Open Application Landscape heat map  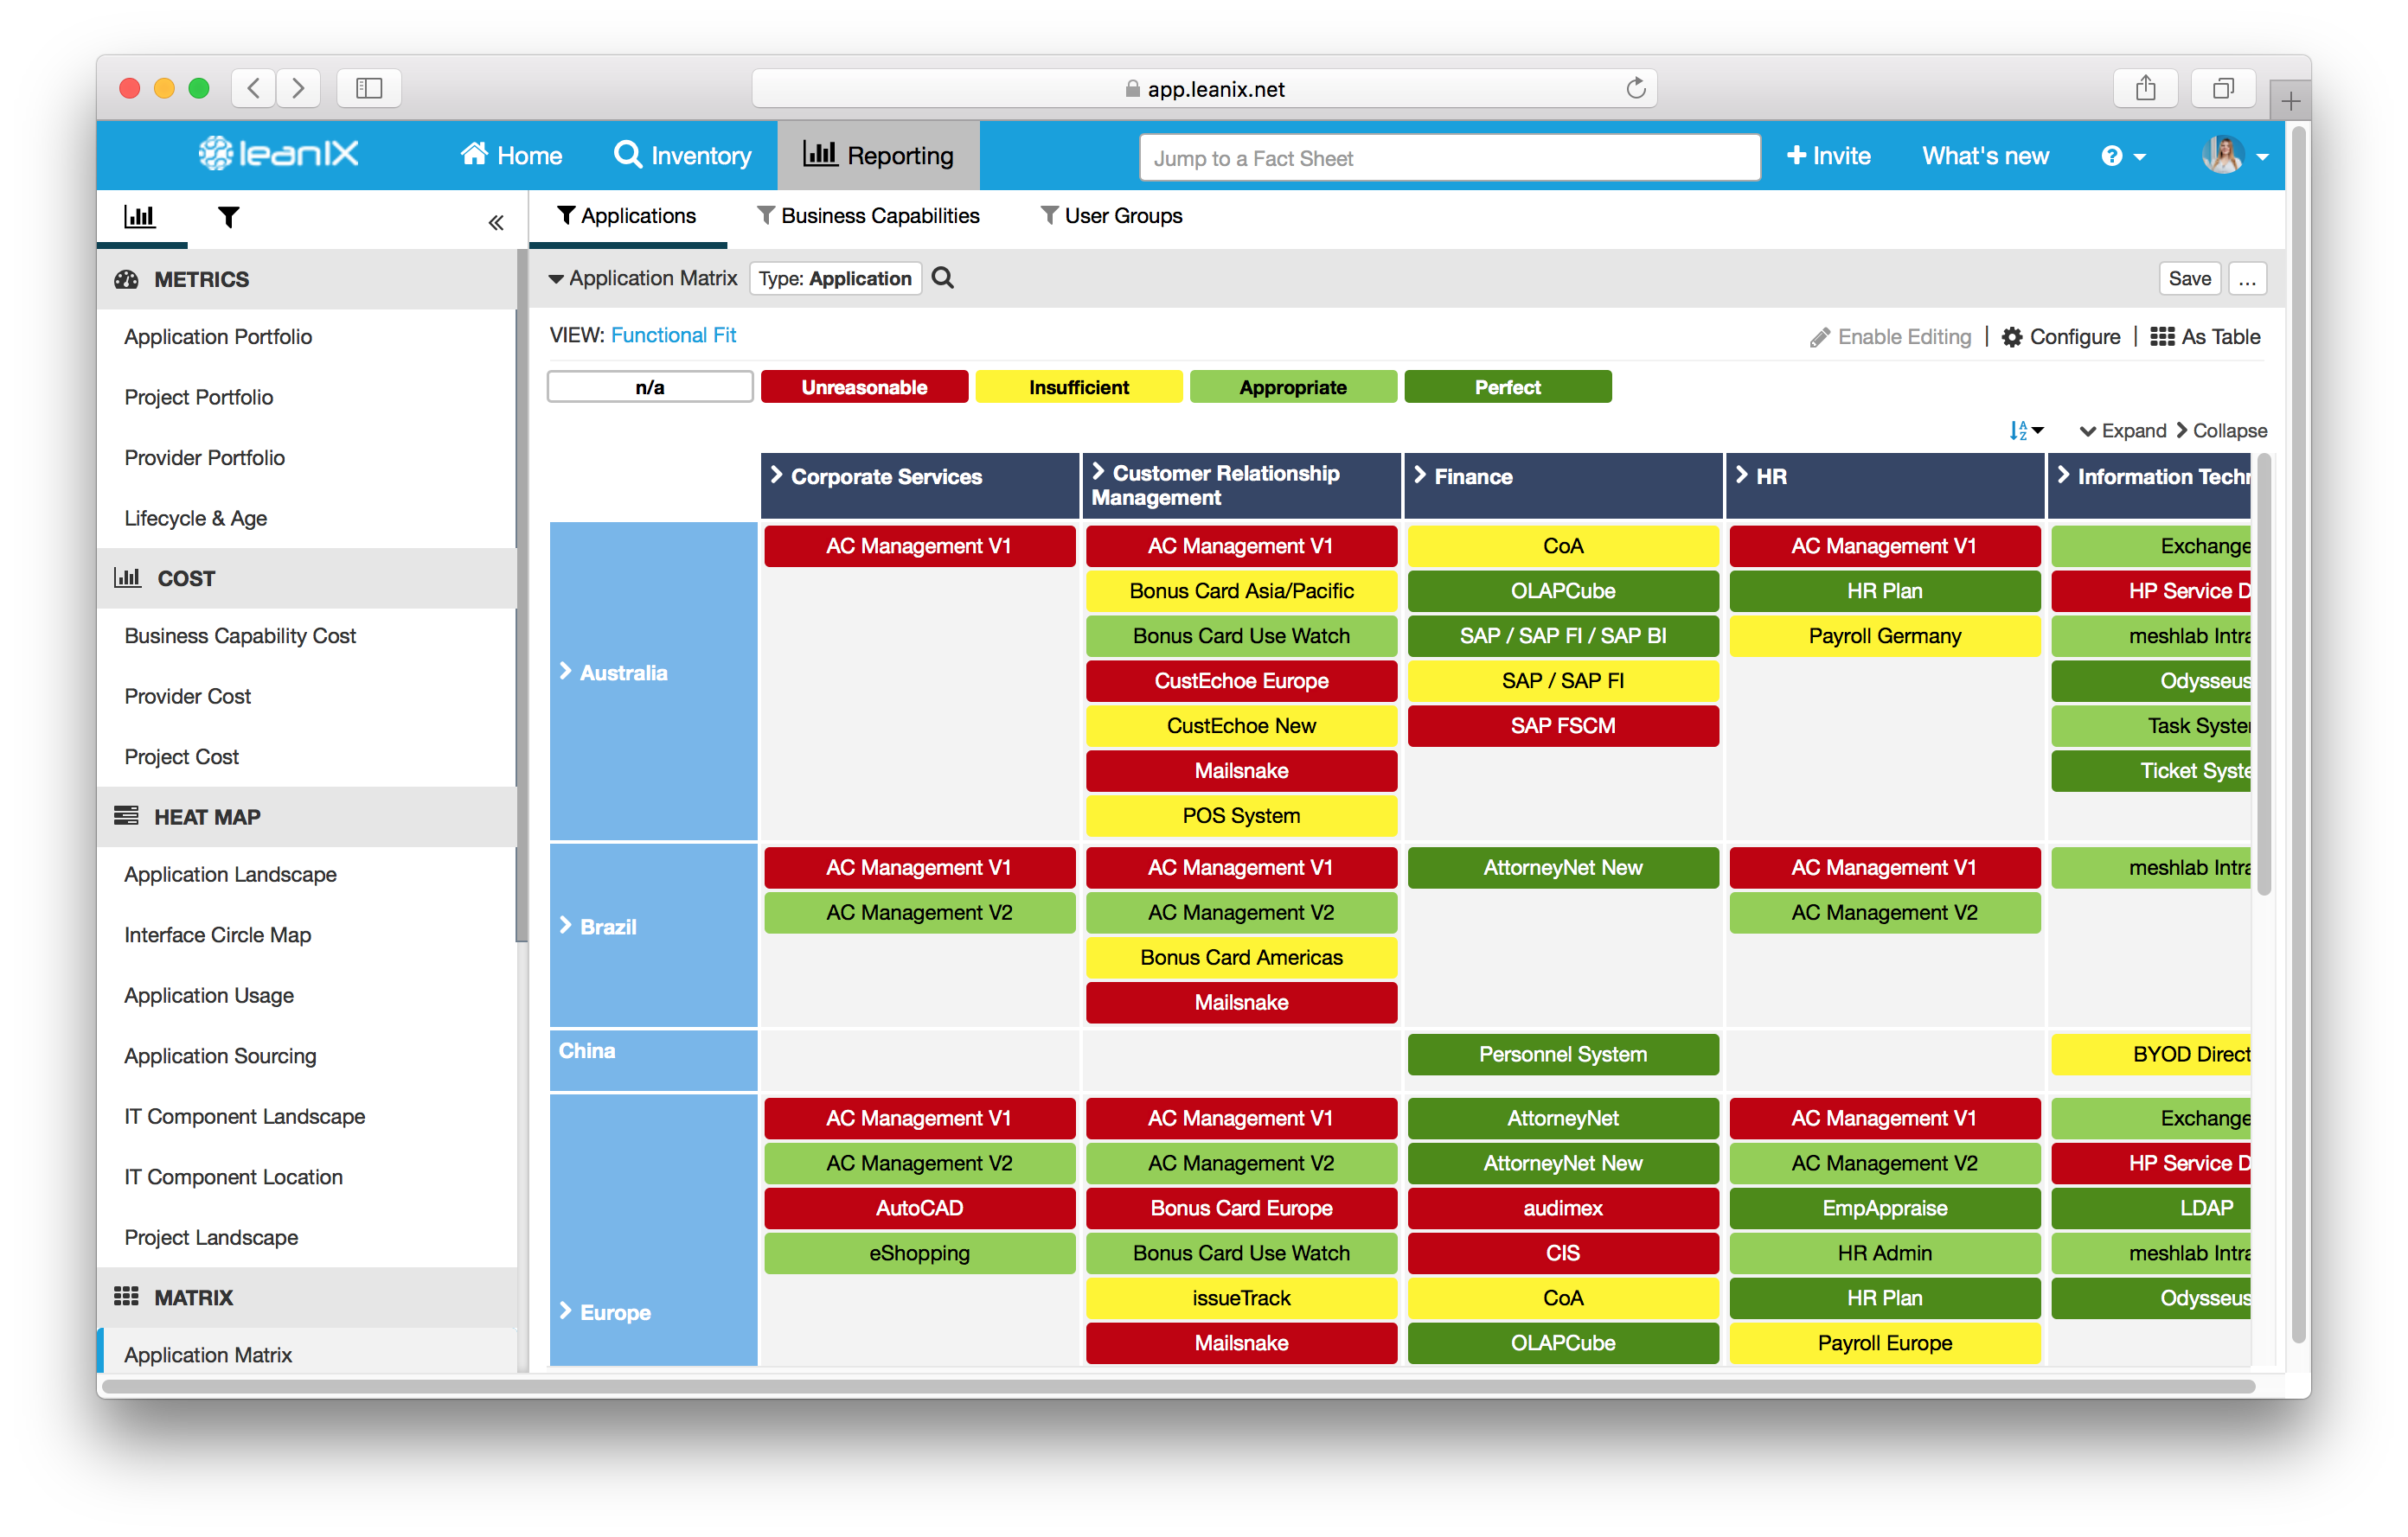click(230, 875)
